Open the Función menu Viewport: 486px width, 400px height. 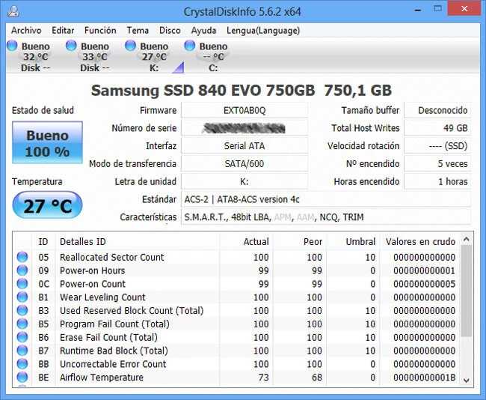tap(99, 31)
